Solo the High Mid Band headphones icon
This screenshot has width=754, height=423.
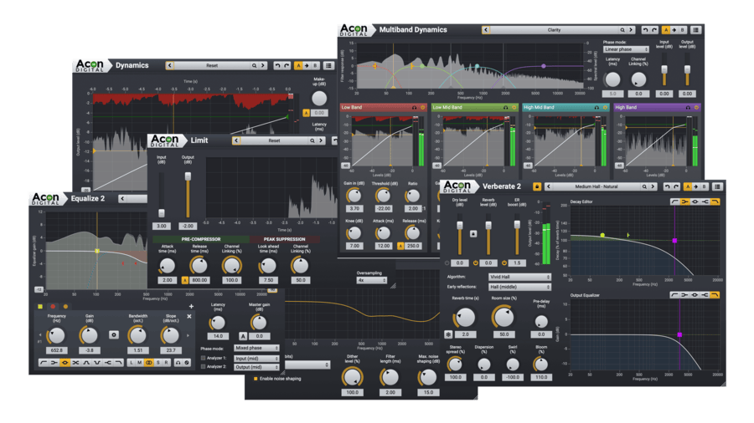tap(596, 108)
